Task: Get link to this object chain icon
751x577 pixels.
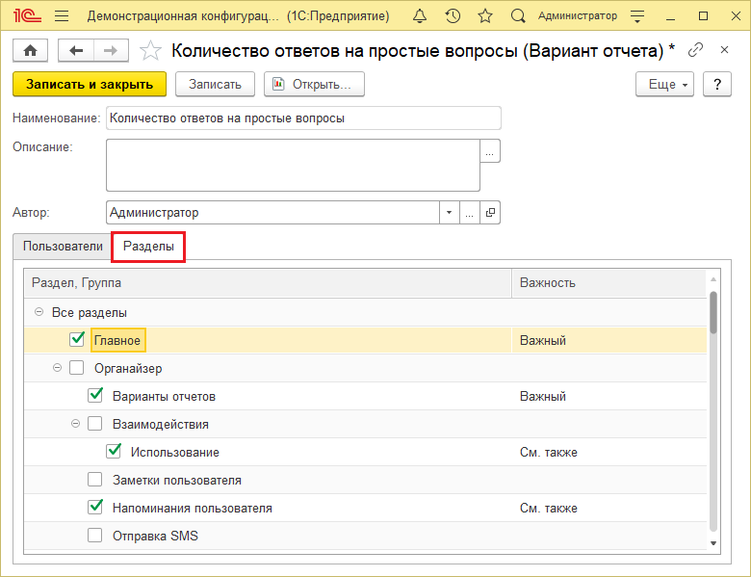Action: coord(695,50)
